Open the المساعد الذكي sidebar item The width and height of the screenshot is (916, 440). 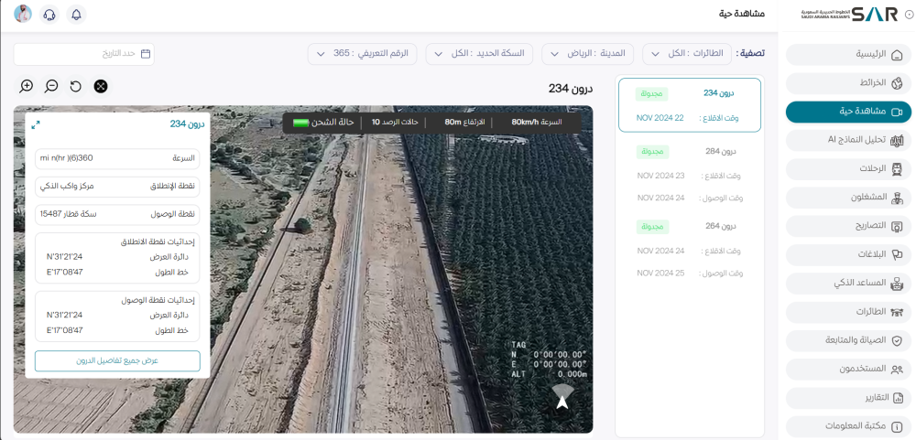tap(848, 283)
